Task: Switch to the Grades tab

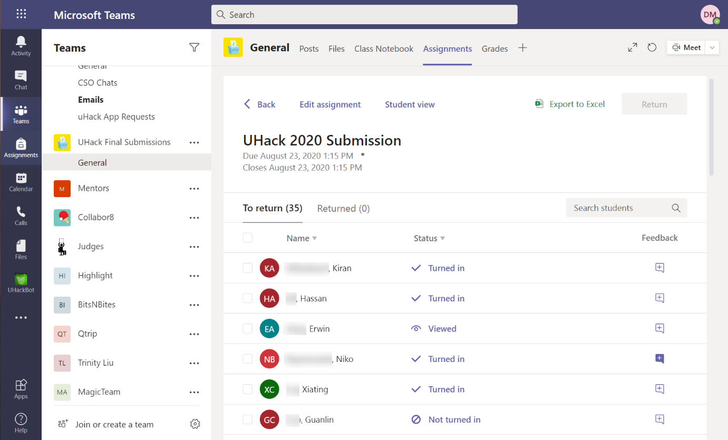Action: [494, 48]
